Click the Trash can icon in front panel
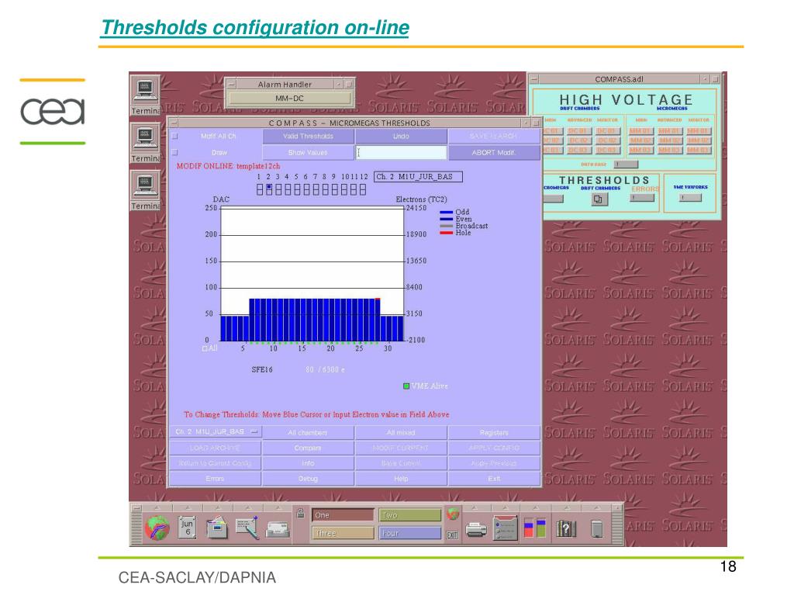The width and height of the screenshot is (794, 592). [x=597, y=528]
